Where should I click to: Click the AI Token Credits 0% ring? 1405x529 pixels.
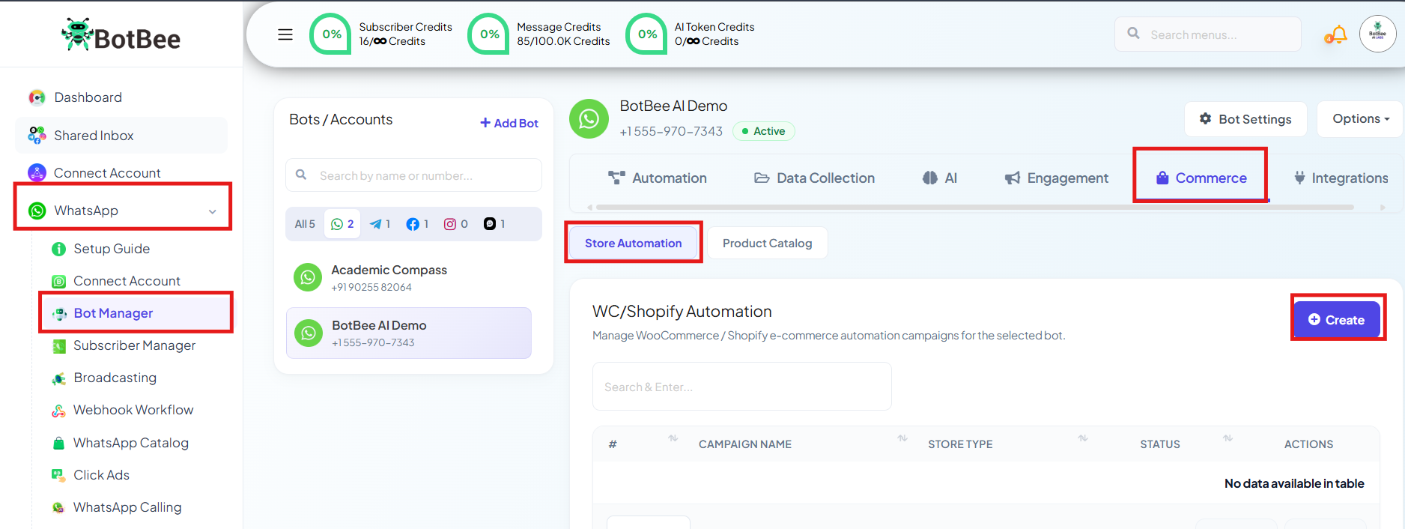[x=646, y=34]
